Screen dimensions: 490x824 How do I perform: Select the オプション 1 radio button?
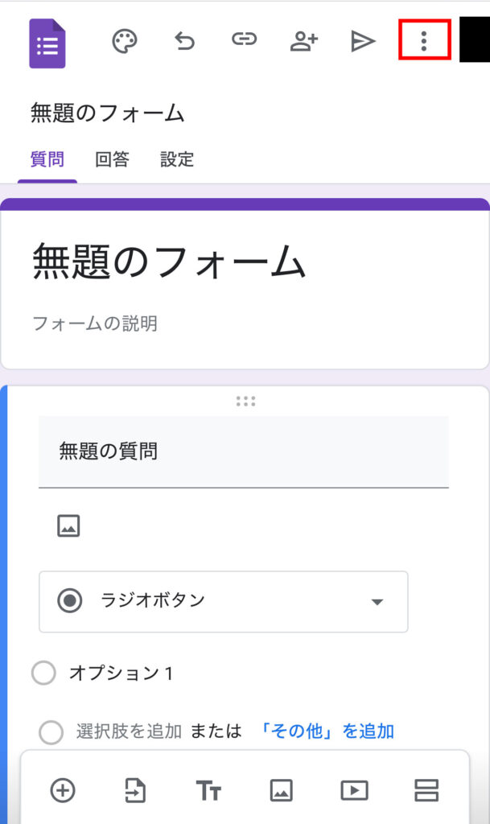43,673
